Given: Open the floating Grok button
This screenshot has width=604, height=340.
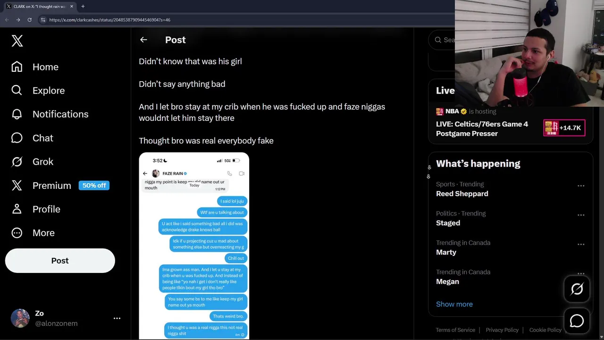Looking at the screenshot, I should point(577,289).
